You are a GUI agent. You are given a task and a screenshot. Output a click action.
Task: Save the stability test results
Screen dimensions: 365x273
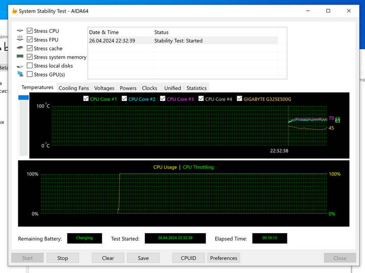point(143,258)
